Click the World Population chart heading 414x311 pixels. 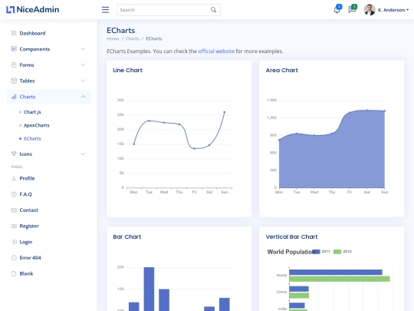(291, 252)
